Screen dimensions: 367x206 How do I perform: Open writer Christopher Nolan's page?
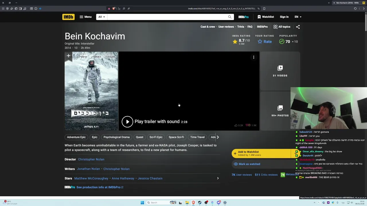tap(116, 169)
